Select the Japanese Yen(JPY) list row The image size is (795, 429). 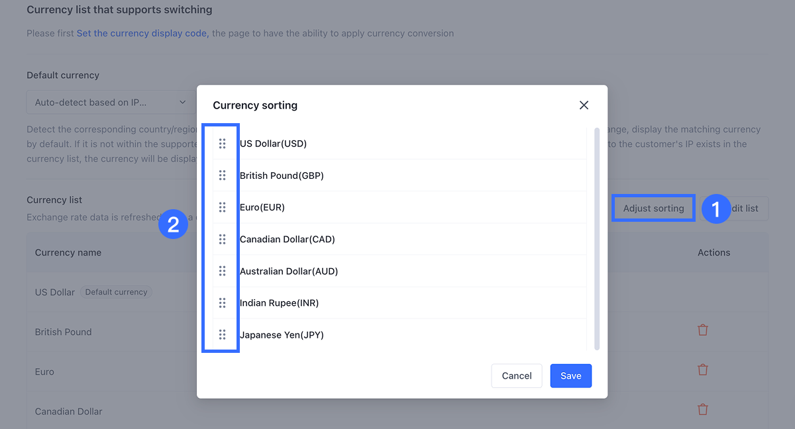pos(397,334)
